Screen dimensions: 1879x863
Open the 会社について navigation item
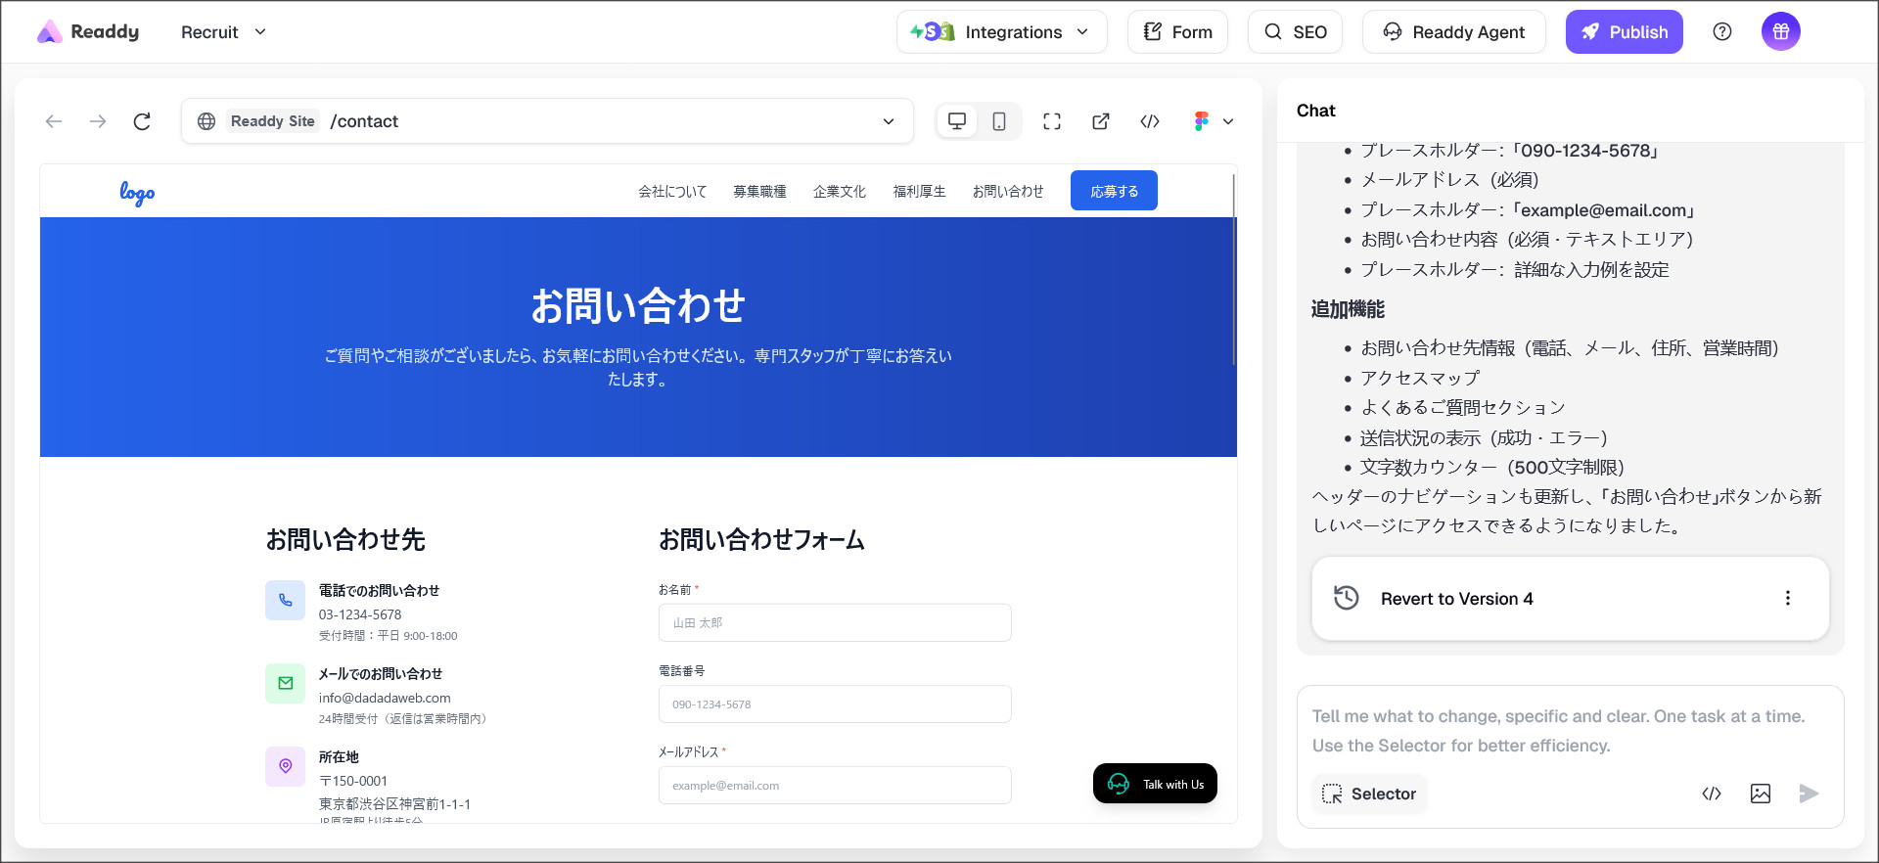[x=672, y=192]
